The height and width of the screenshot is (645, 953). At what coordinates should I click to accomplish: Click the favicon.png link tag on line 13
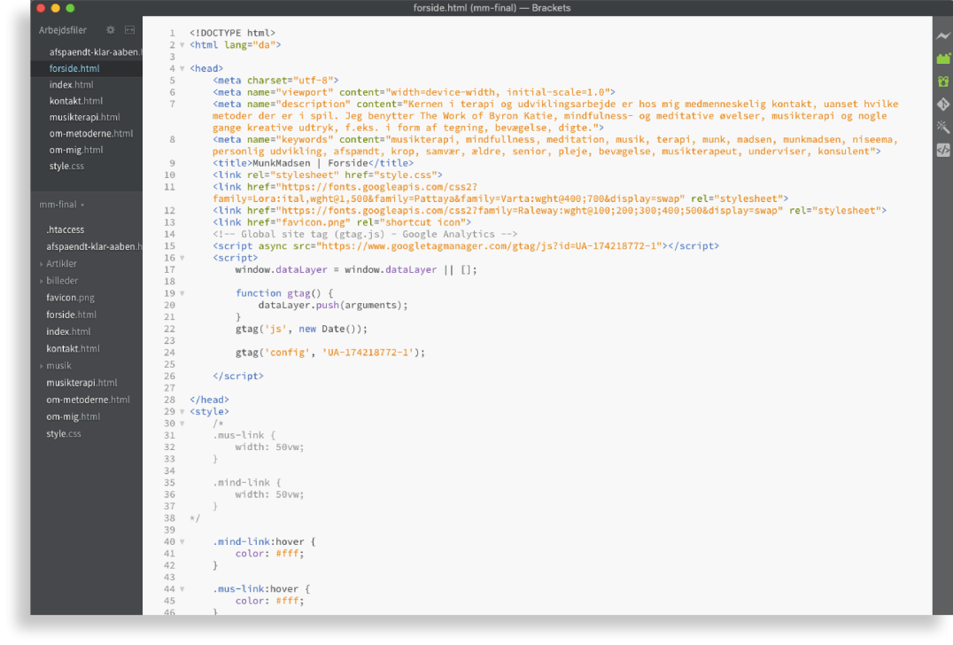coord(342,222)
